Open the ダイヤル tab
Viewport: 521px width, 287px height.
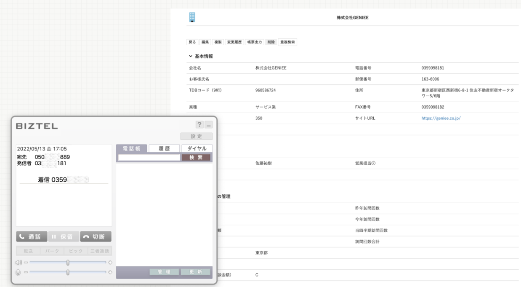click(197, 148)
